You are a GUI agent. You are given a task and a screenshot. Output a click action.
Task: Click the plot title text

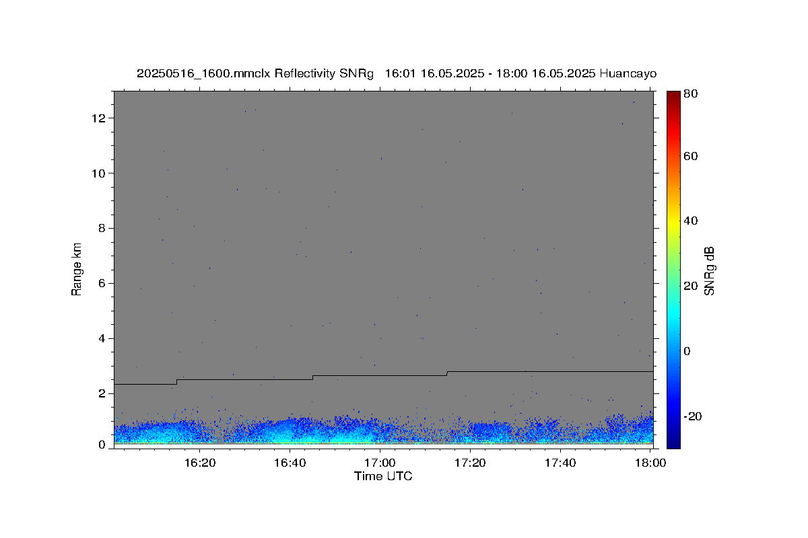pyautogui.click(x=397, y=73)
